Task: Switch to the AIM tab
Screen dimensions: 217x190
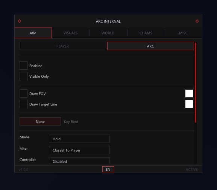Action: pyautogui.click(x=33, y=33)
